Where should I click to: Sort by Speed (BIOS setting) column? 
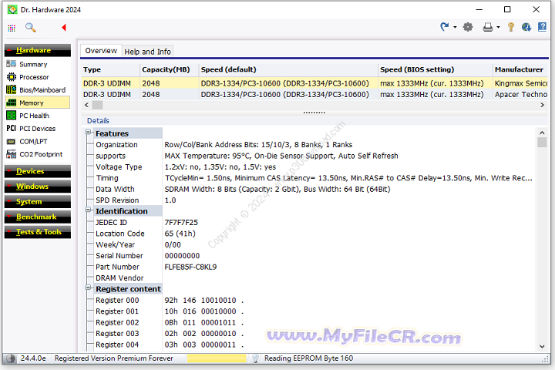[x=435, y=69]
